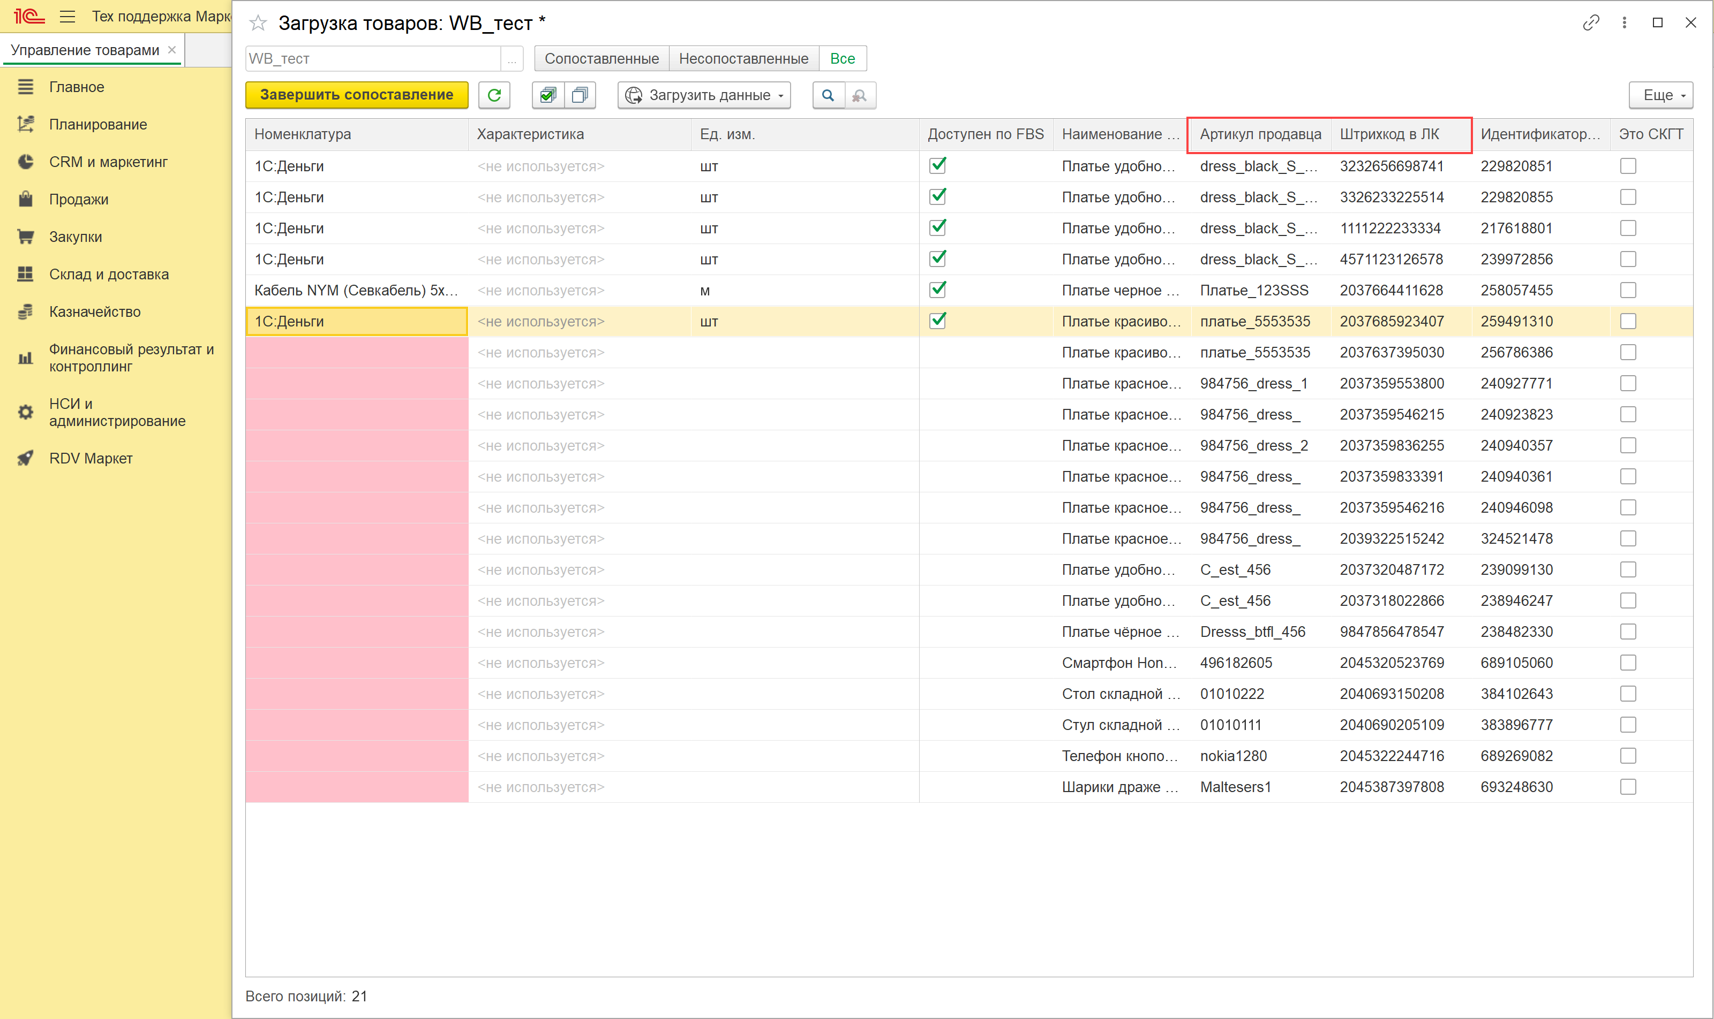The height and width of the screenshot is (1019, 1714).
Task: Click the get link chain icon
Action: [1590, 22]
